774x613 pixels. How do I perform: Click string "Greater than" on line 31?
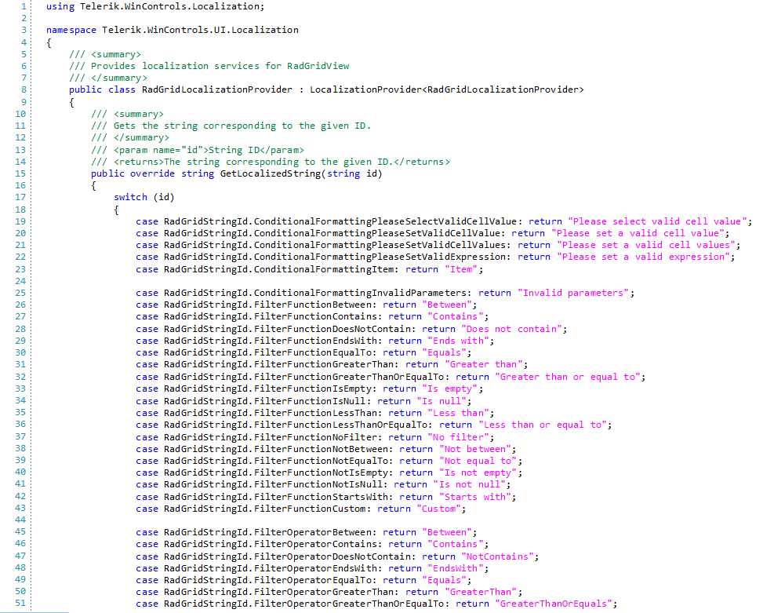click(x=483, y=364)
